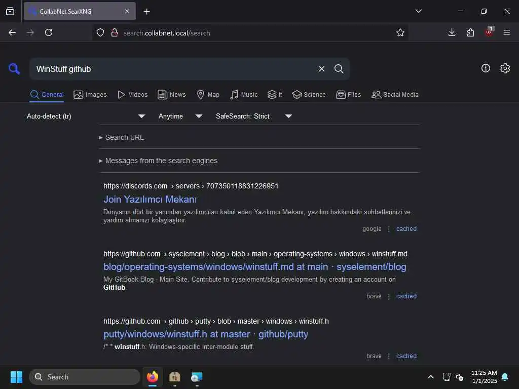Bookmark this page with the star

[400, 32]
